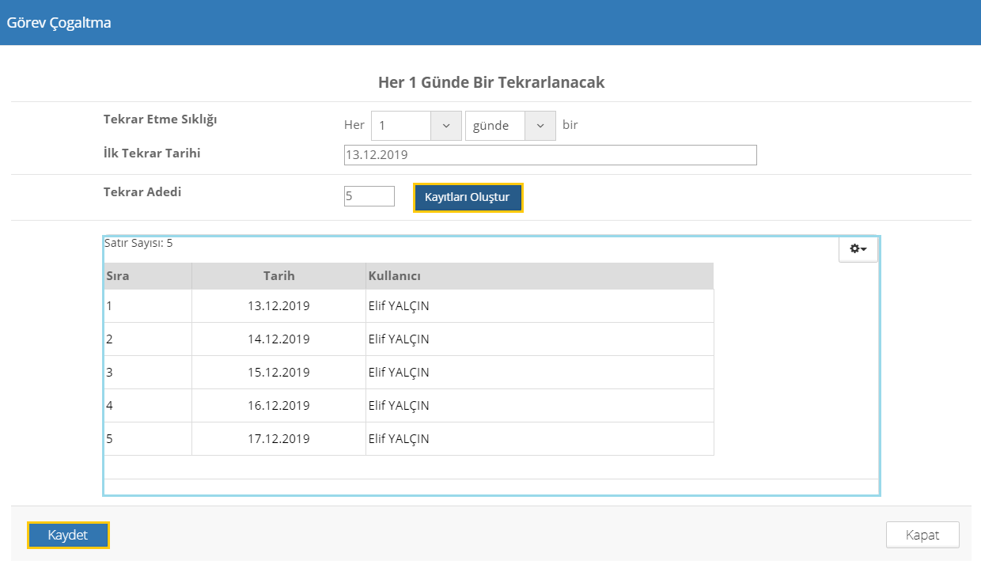Select the row dated 14.12.2019
Image resolution: width=981 pixels, height=572 pixels.
[278, 339]
